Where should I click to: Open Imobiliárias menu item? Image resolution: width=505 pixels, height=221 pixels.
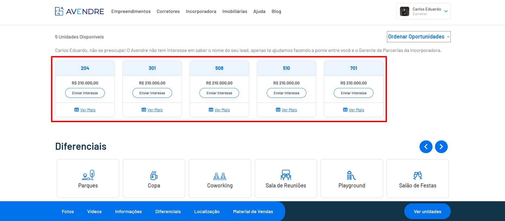[x=235, y=11]
